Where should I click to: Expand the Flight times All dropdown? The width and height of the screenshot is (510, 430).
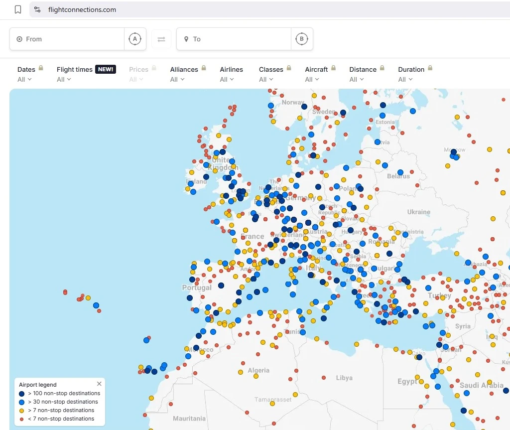(64, 79)
